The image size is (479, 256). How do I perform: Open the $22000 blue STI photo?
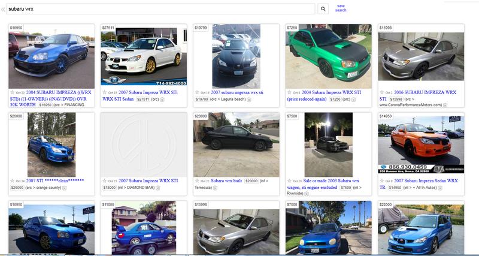(421, 230)
